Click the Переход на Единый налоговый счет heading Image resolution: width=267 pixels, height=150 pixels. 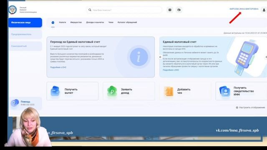pos(75,42)
